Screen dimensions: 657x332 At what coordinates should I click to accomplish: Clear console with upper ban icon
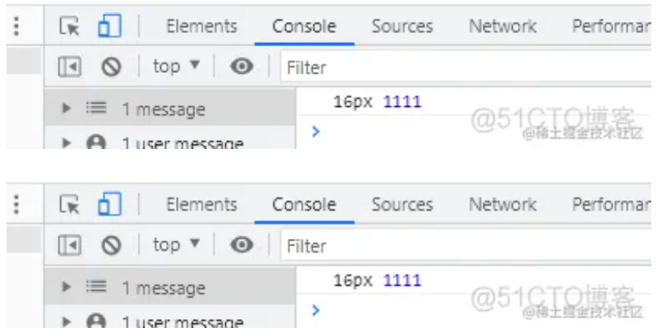[112, 66]
